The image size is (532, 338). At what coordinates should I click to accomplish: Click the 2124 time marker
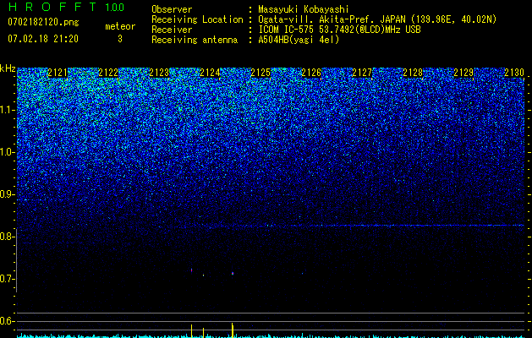pos(210,73)
